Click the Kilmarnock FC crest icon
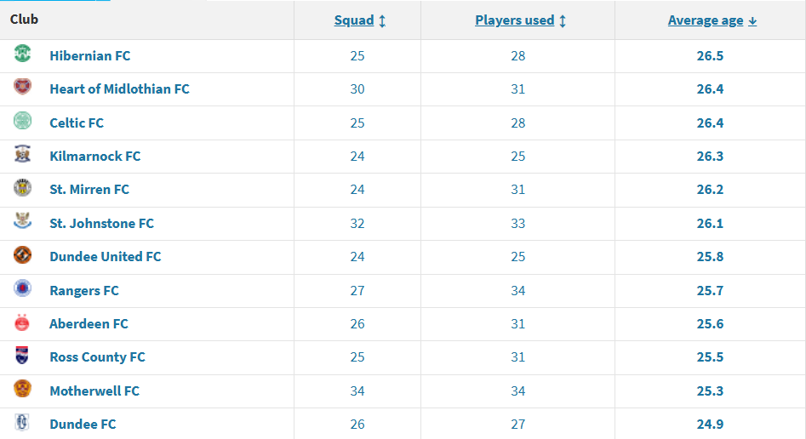Viewport: 806px width, 439px height. coord(22,154)
